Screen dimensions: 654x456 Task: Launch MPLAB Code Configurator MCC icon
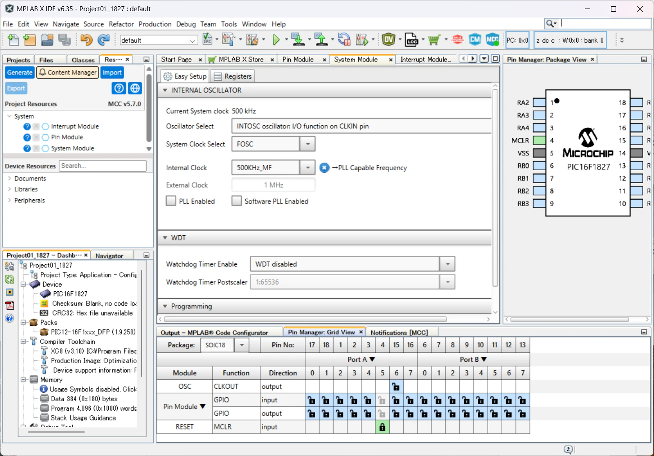pos(493,40)
